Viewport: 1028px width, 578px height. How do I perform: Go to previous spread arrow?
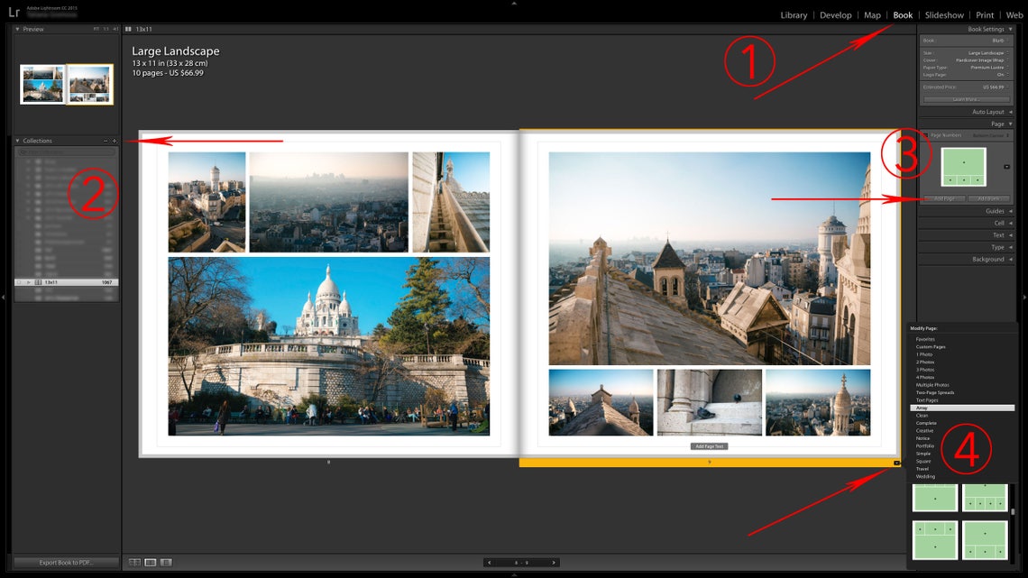(489, 563)
